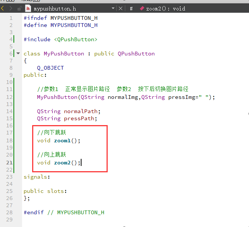Image resolution: width=249 pixels, height=227 pixels.
Task: Close the mypushbutton.h document
Action: click(x=120, y=9)
